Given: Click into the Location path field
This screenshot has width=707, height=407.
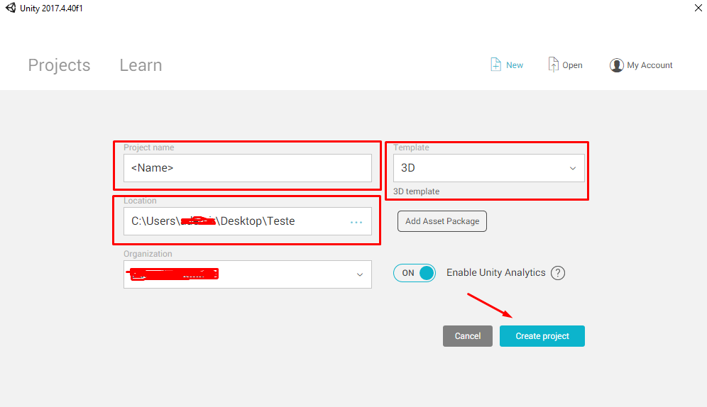Looking at the screenshot, I should pos(234,221).
